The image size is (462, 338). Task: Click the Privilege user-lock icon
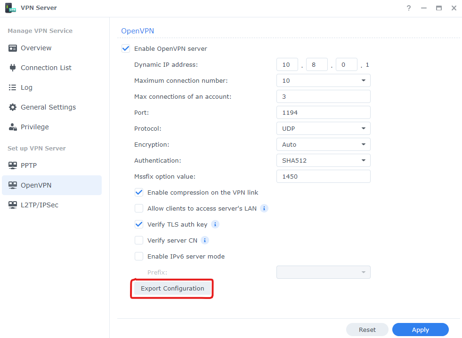13,127
